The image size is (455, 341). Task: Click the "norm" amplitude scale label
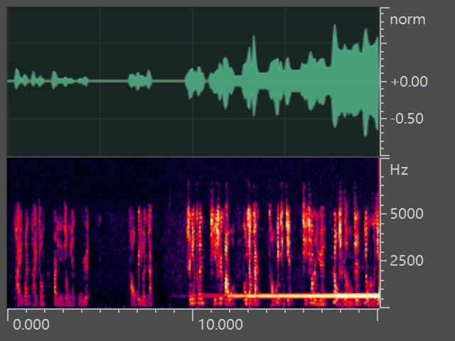tap(407, 20)
